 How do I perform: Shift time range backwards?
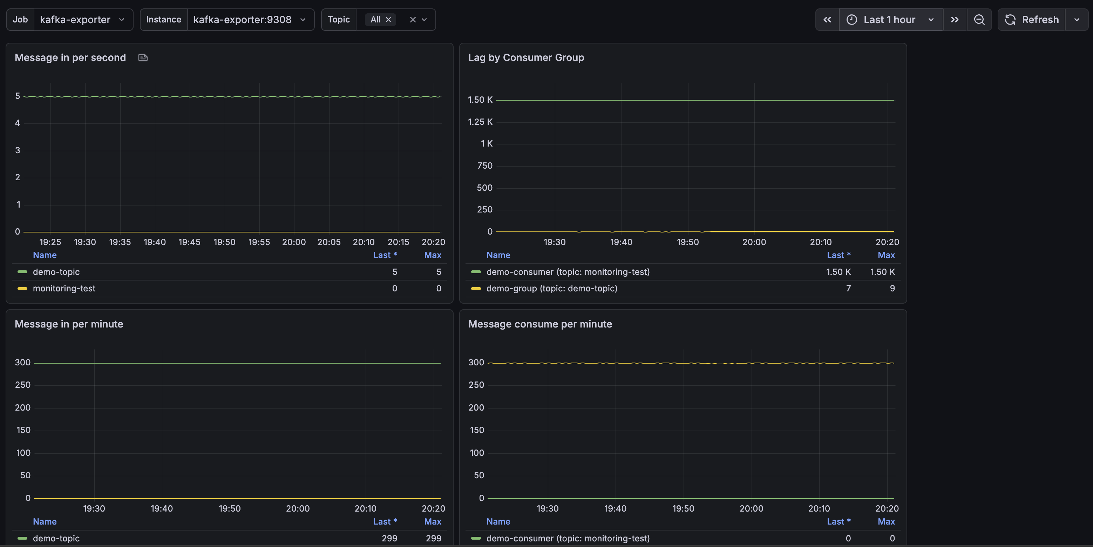(827, 20)
